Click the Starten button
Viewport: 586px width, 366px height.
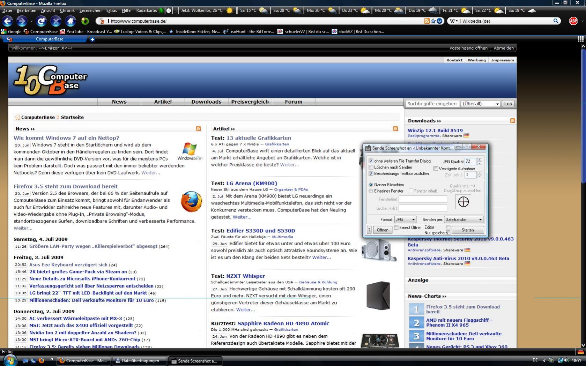468,230
